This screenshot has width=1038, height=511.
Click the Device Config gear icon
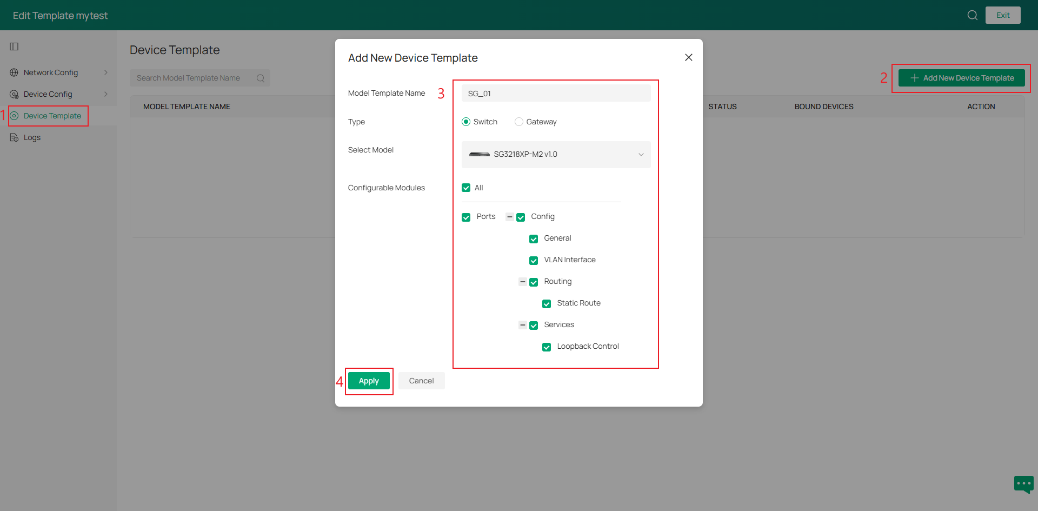pos(14,94)
